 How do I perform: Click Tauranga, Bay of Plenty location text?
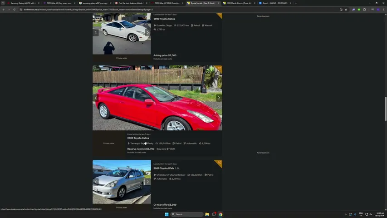pos(141,144)
